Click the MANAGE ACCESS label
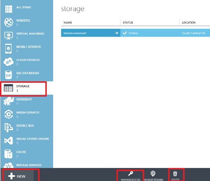The height and width of the screenshot is (181, 210). [130, 180]
